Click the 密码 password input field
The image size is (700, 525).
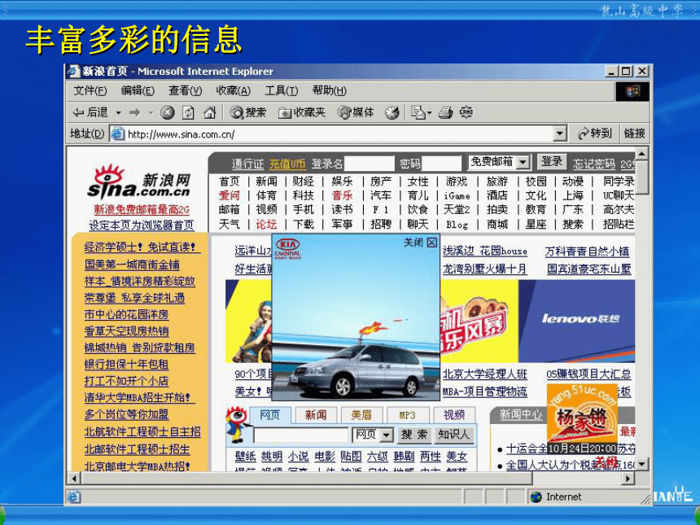point(441,164)
